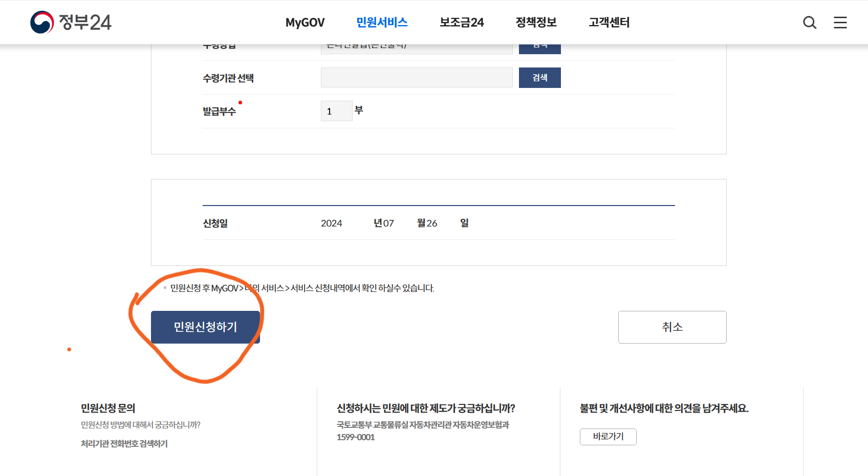Click the 발급부수 quantity field

coord(337,111)
